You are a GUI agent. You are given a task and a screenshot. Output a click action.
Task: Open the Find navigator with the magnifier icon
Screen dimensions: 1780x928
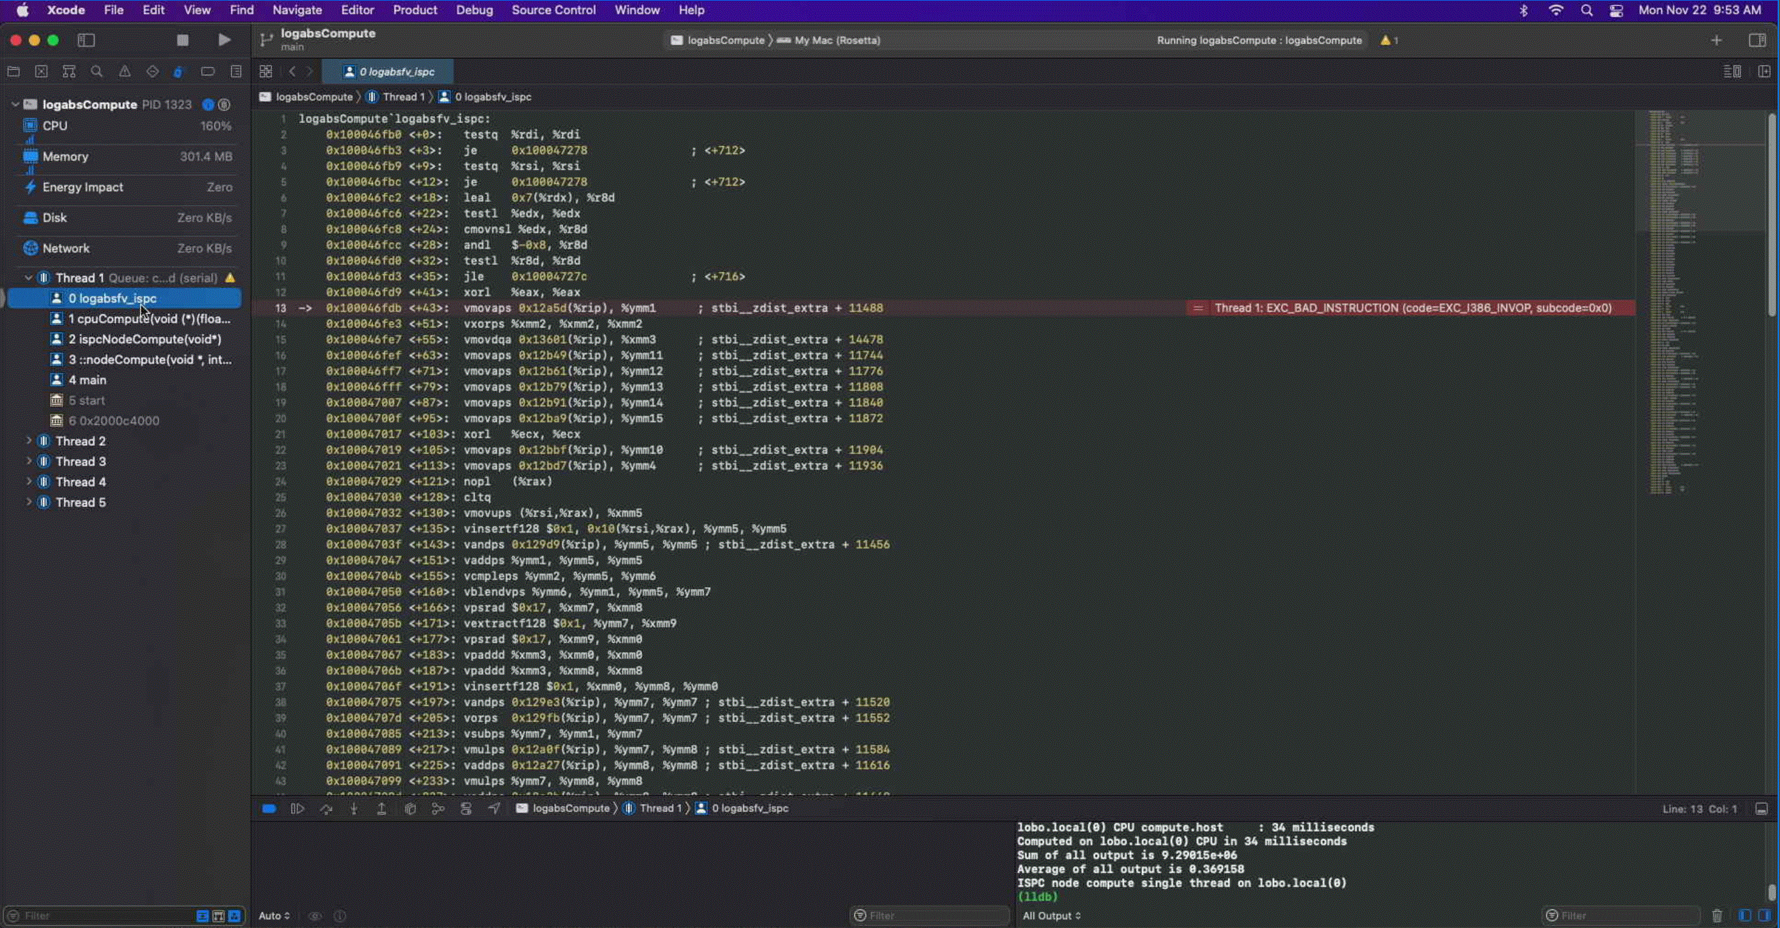pyautogui.click(x=97, y=71)
